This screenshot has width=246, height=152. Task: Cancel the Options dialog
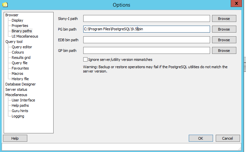click(x=228, y=138)
